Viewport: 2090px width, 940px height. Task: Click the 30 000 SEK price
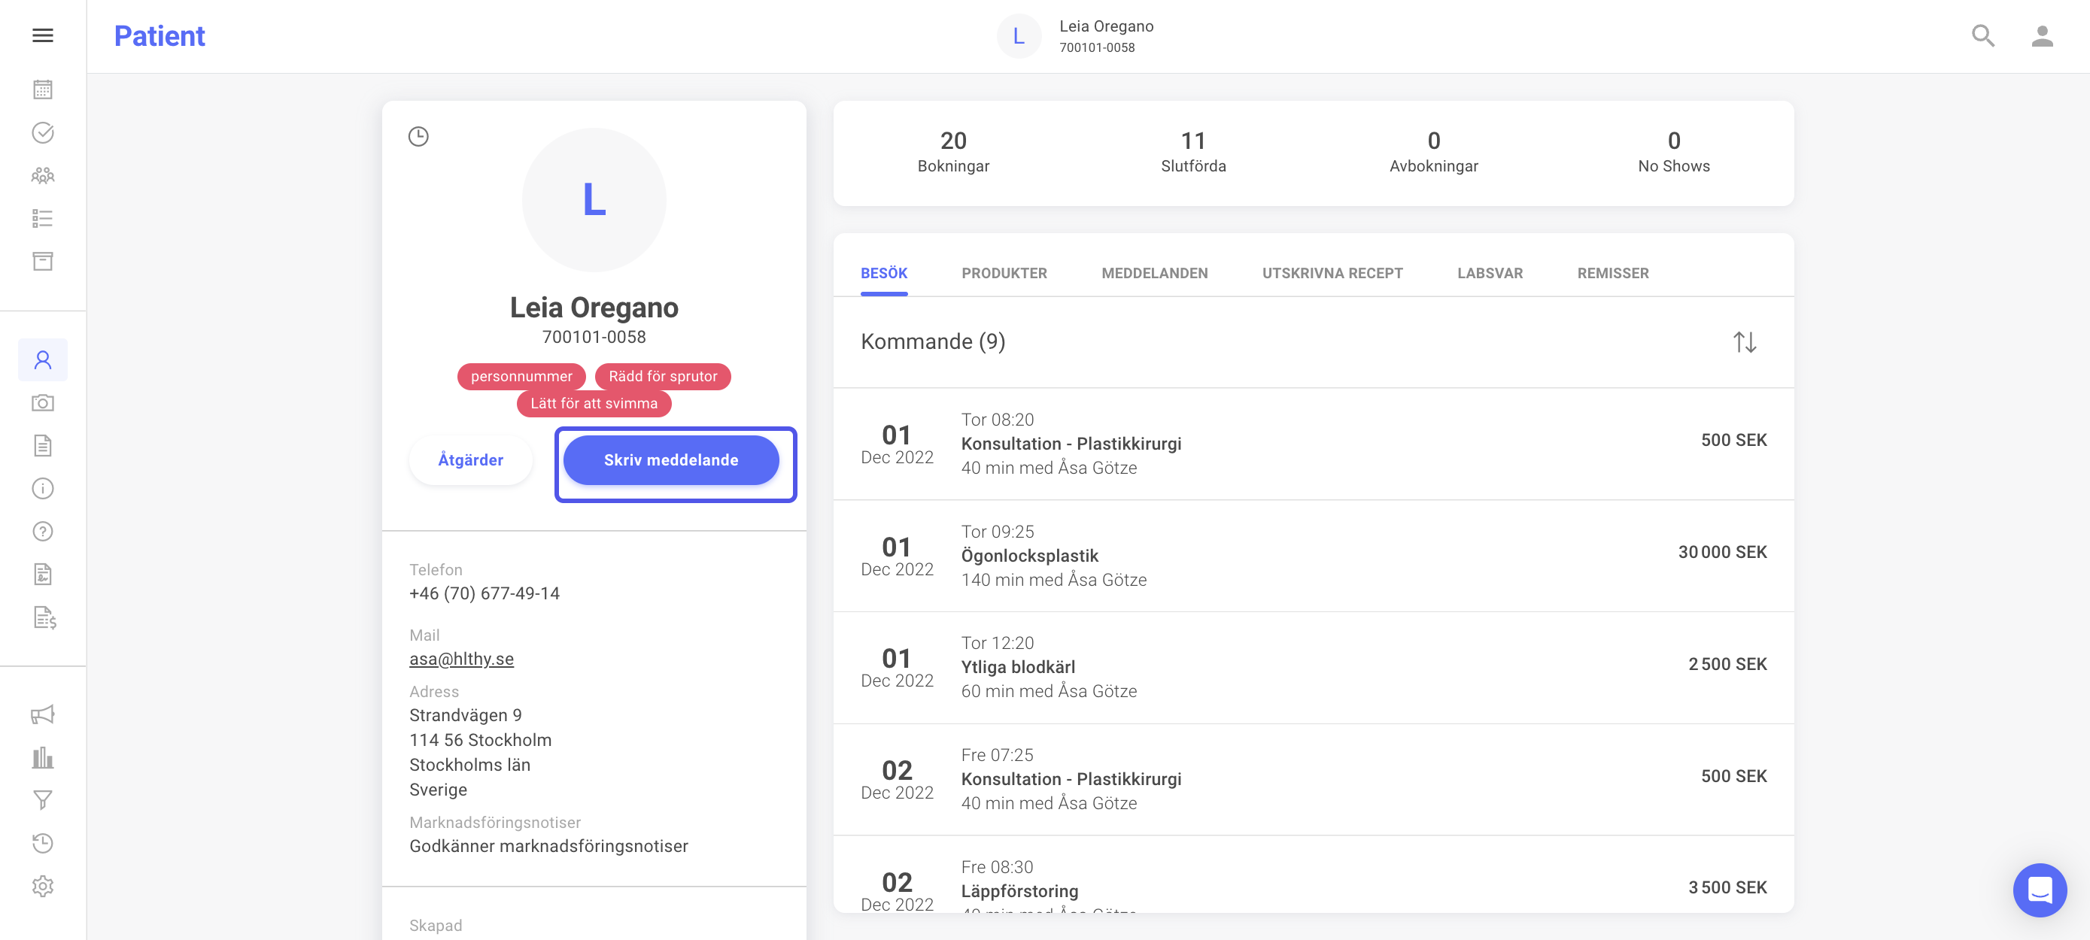[1722, 551]
